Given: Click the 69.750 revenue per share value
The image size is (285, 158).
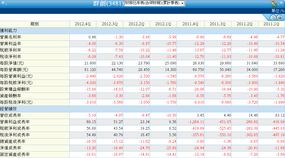Looking at the screenshot, I should tap(198, 70).
